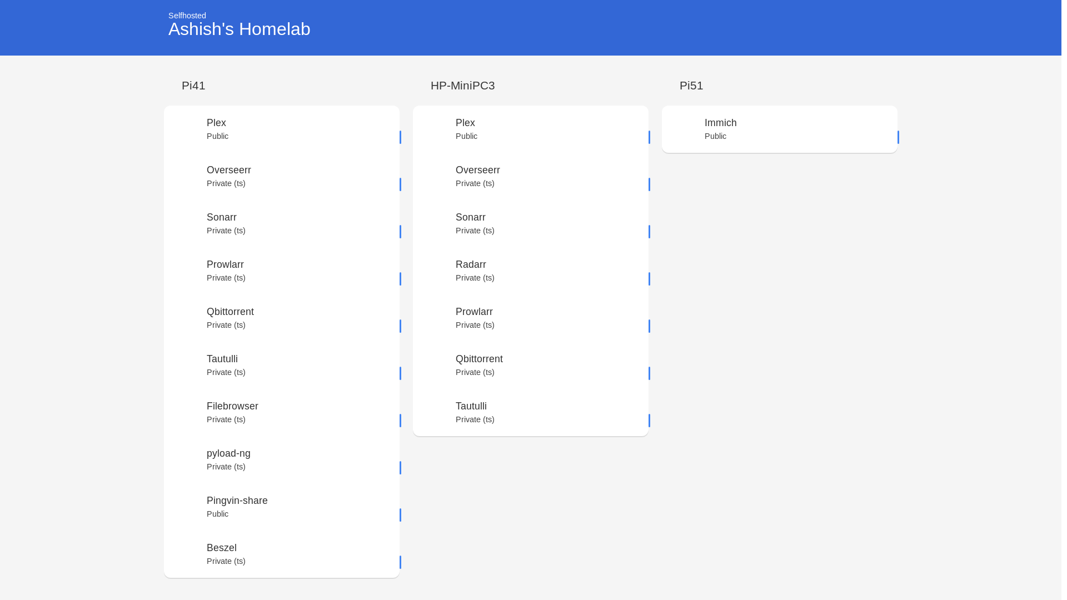This screenshot has height=600, width=1067.
Task: Open Sonarr in the Pi41 column
Action: pyautogui.click(x=282, y=223)
